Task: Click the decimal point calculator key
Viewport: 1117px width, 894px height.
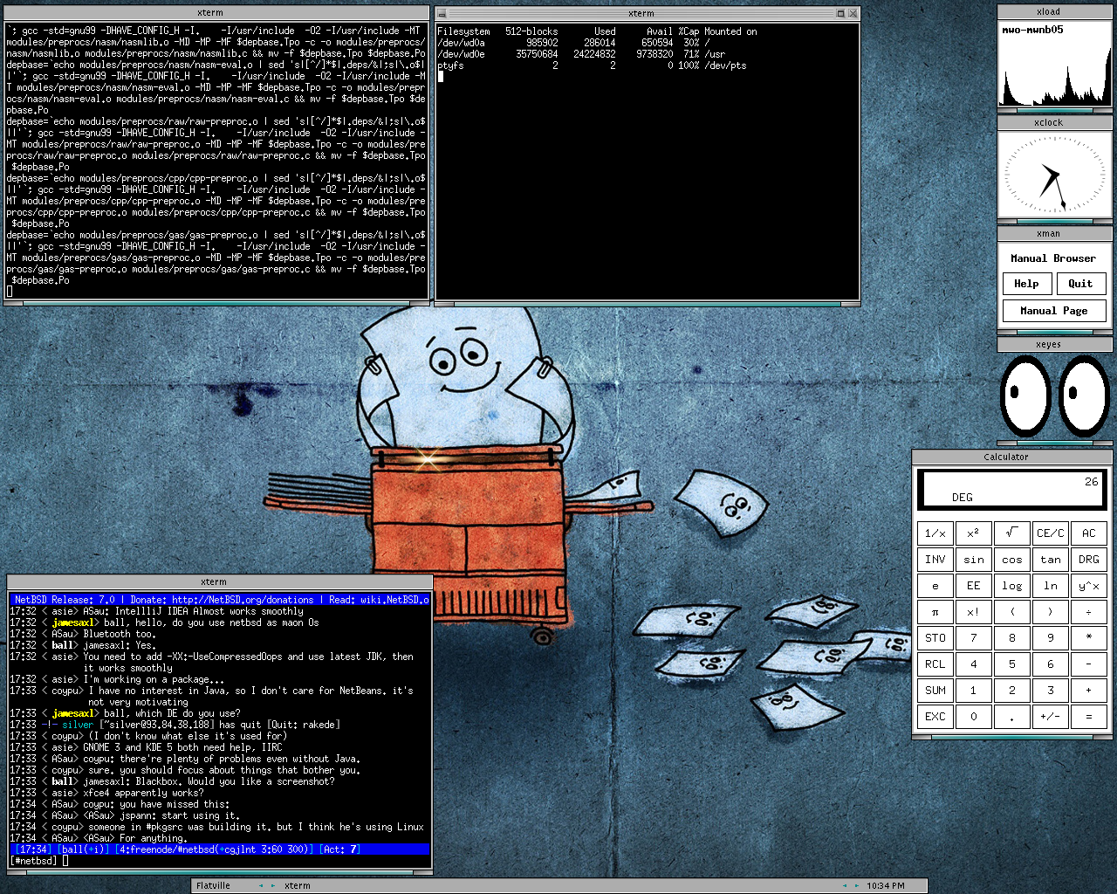Action: [1011, 716]
